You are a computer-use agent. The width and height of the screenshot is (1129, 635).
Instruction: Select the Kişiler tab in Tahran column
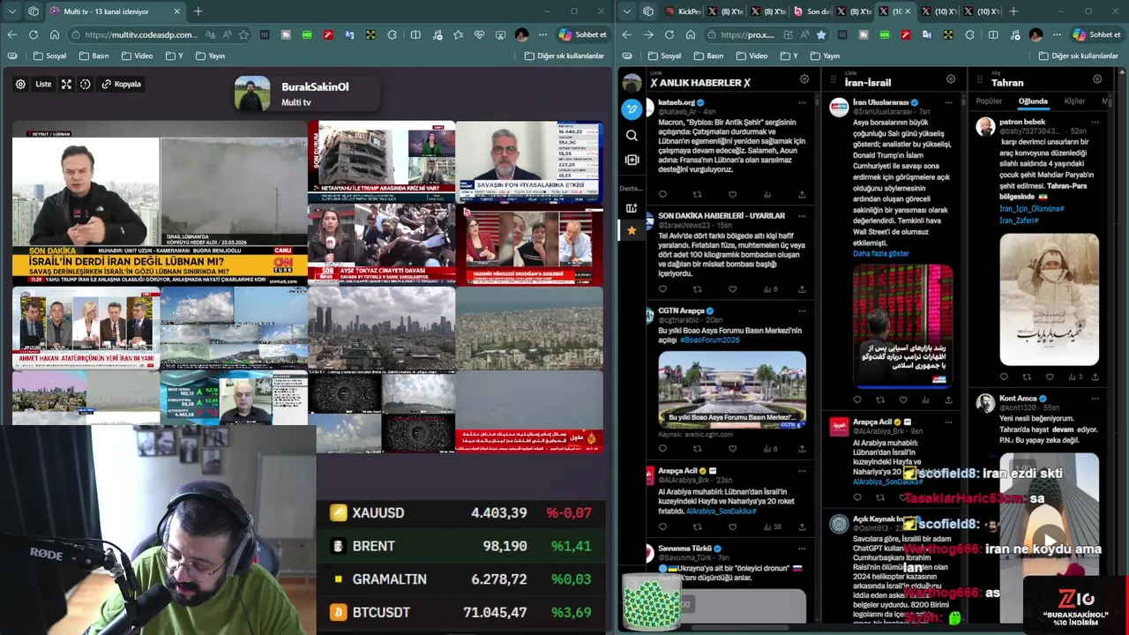pyautogui.click(x=1074, y=101)
